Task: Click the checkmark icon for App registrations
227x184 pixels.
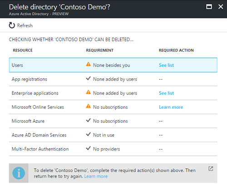Action: pos(89,78)
